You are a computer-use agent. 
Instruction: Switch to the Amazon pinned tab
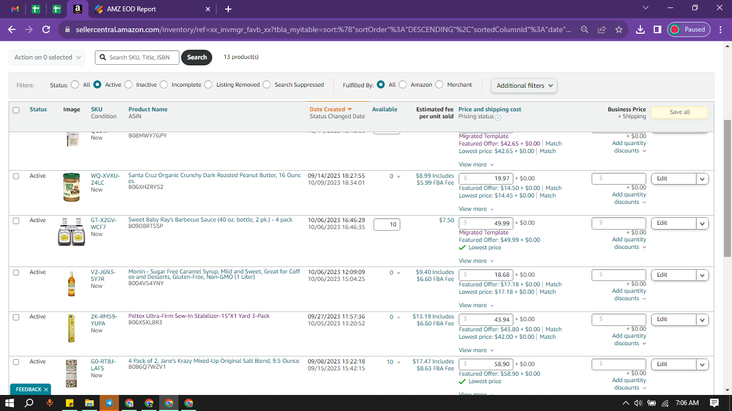pos(78,9)
